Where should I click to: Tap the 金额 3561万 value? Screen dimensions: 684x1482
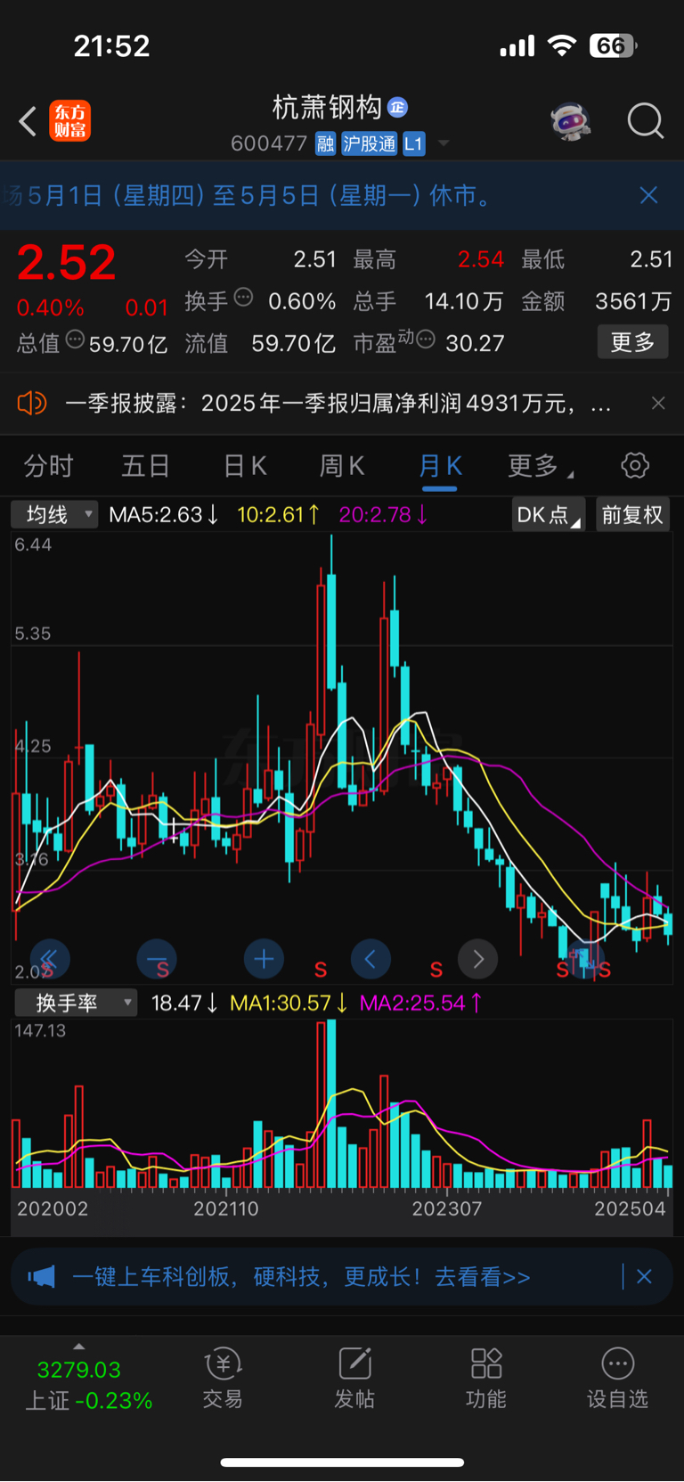point(633,301)
